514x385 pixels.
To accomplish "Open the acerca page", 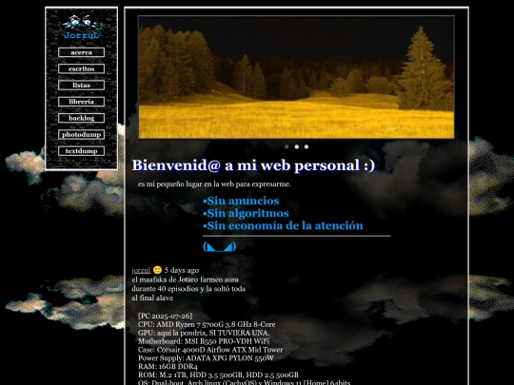I will coord(81,52).
